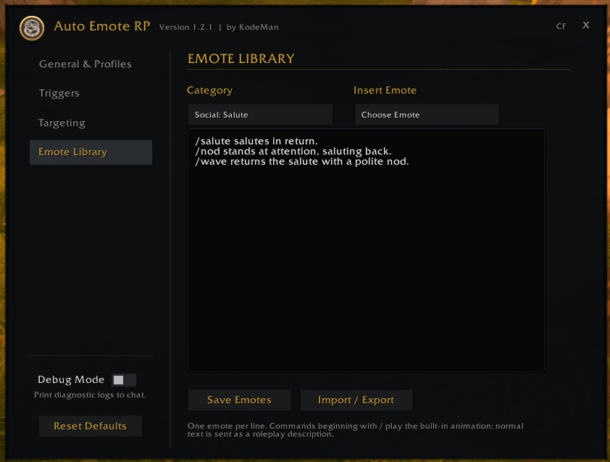
Task: Click the 'Category' label
Action: [209, 91]
